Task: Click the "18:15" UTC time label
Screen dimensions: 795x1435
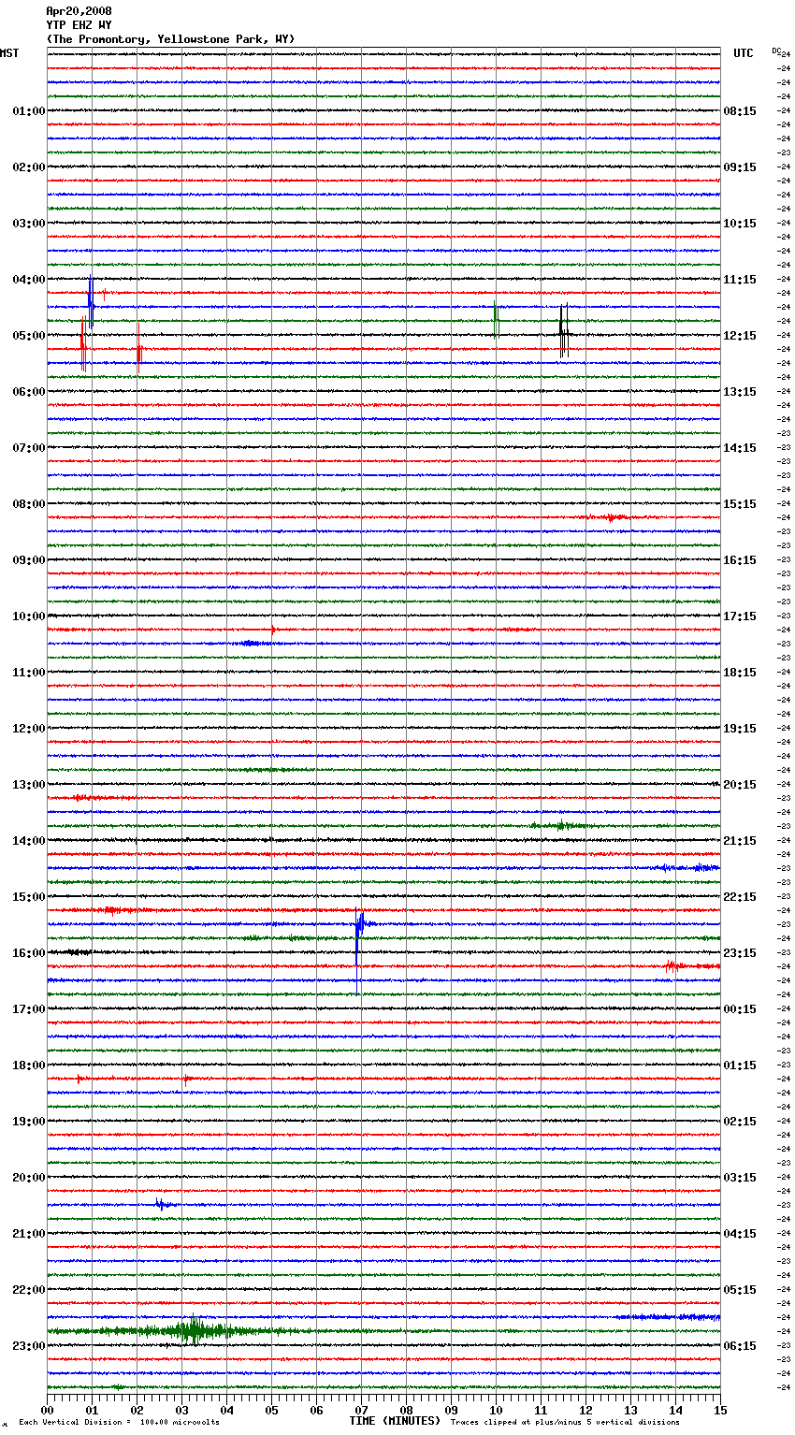Action: (740, 673)
